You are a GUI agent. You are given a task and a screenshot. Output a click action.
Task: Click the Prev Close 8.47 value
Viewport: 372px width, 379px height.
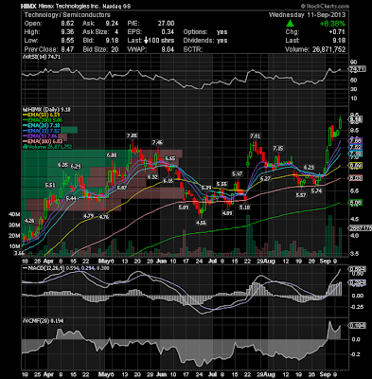pyautogui.click(x=67, y=49)
